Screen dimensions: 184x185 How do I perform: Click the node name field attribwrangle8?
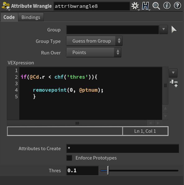pos(92,6)
